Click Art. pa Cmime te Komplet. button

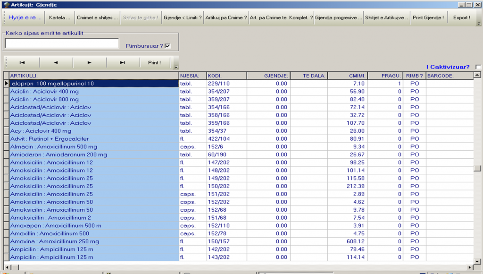point(281,17)
